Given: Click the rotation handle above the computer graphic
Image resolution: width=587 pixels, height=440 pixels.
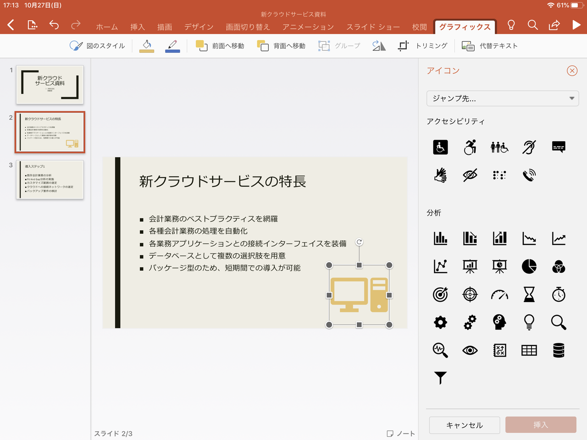Looking at the screenshot, I should coord(359,242).
